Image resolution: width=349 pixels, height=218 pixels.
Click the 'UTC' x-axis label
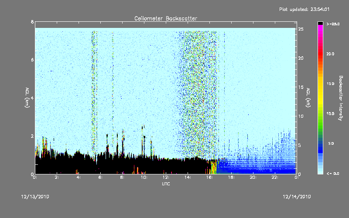tap(166, 184)
